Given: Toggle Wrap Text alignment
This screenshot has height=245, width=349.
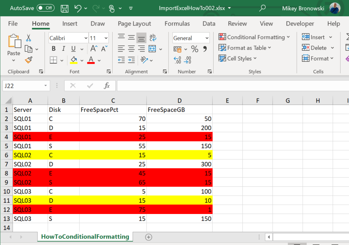Looking at the screenshot, I should [152, 37].
